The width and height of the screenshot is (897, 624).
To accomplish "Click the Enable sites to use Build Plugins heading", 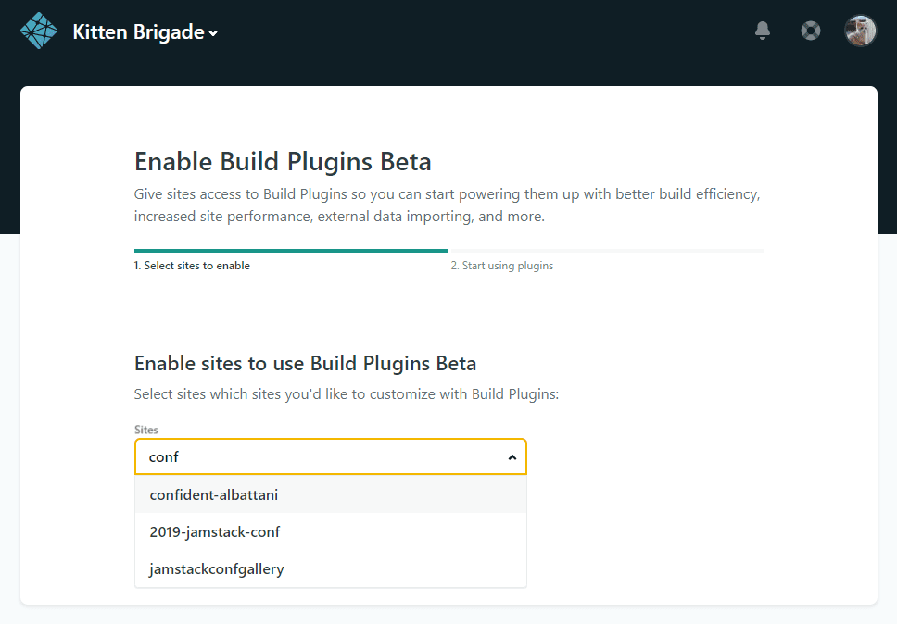I will point(305,363).
